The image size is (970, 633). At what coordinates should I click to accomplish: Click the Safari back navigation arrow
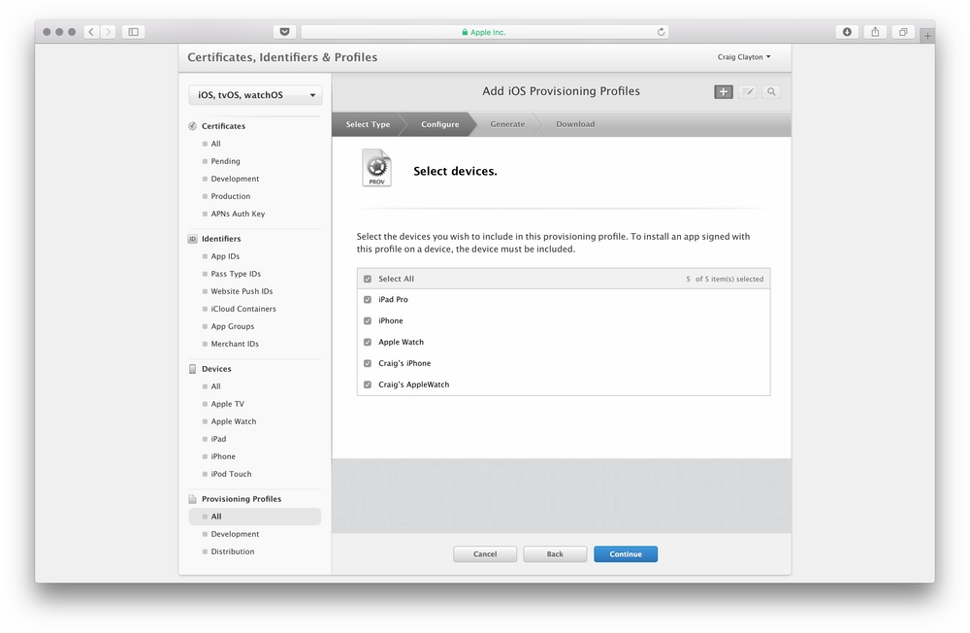pyautogui.click(x=91, y=32)
